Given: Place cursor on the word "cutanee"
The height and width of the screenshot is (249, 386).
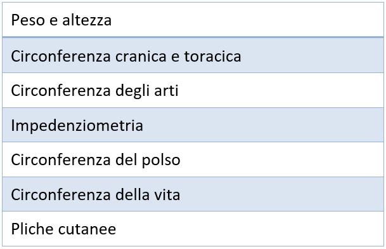Looking at the screenshot, I should pyautogui.click(x=87, y=229).
